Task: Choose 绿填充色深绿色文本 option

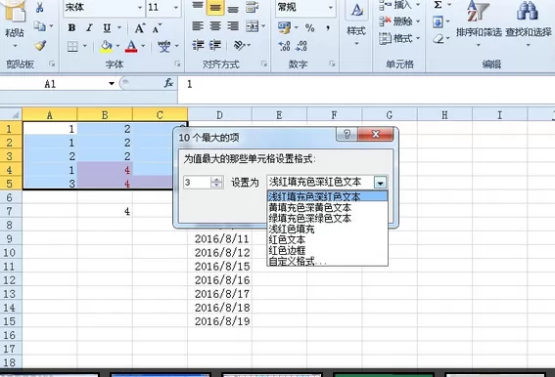Action: (327, 218)
